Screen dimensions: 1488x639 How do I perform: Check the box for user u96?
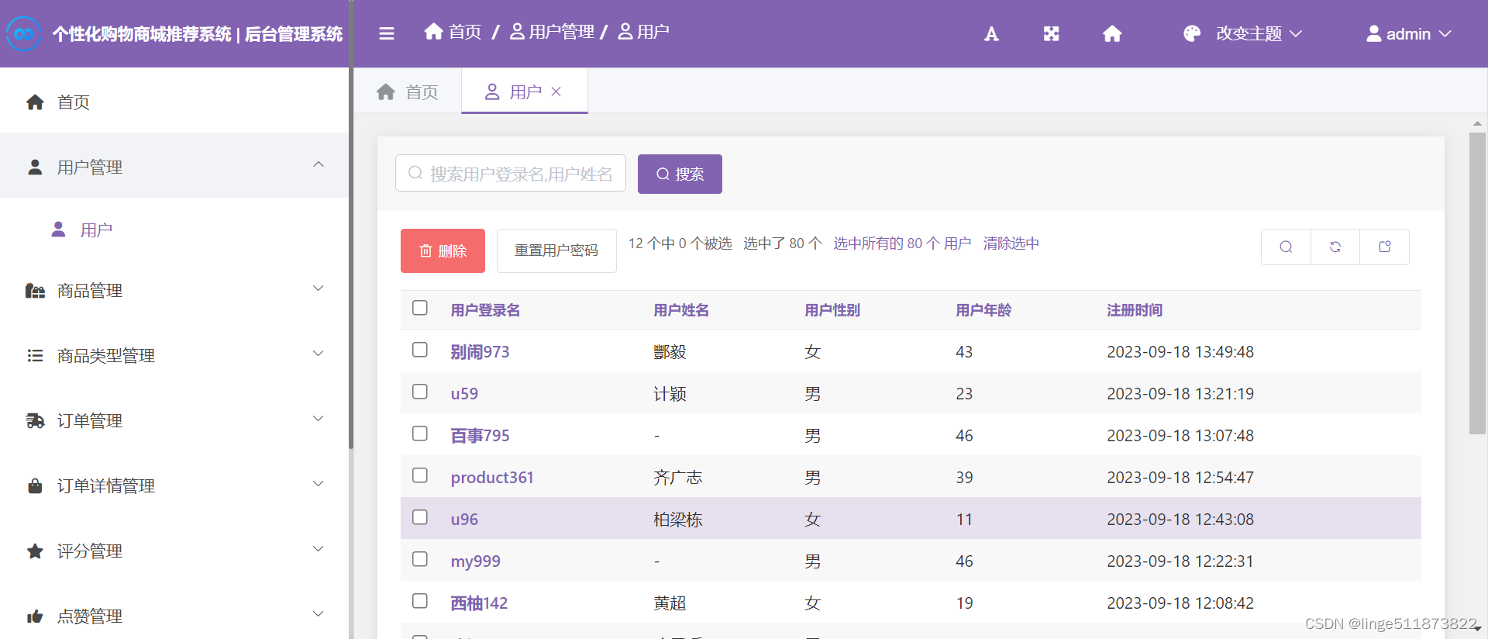click(420, 517)
